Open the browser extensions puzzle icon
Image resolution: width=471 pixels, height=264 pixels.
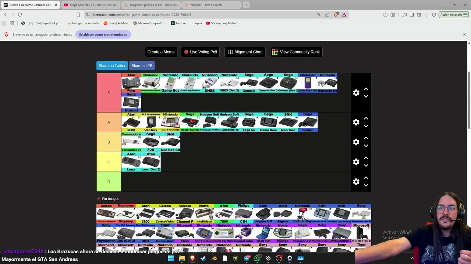(x=385, y=15)
